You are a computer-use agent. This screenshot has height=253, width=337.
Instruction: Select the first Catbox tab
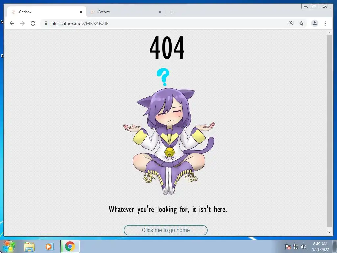click(47, 12)
